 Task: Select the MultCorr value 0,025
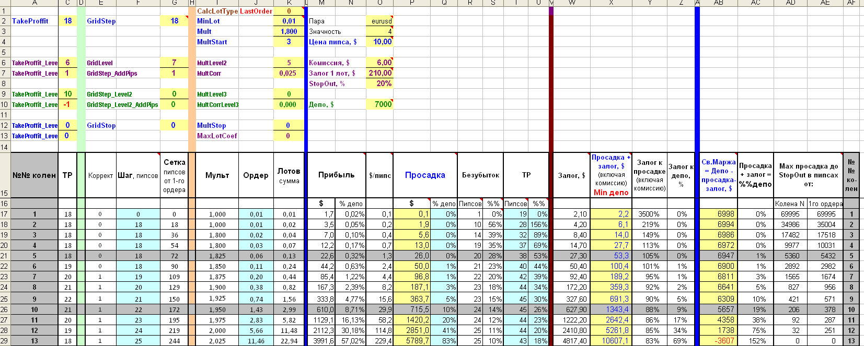tap(289, 73)
